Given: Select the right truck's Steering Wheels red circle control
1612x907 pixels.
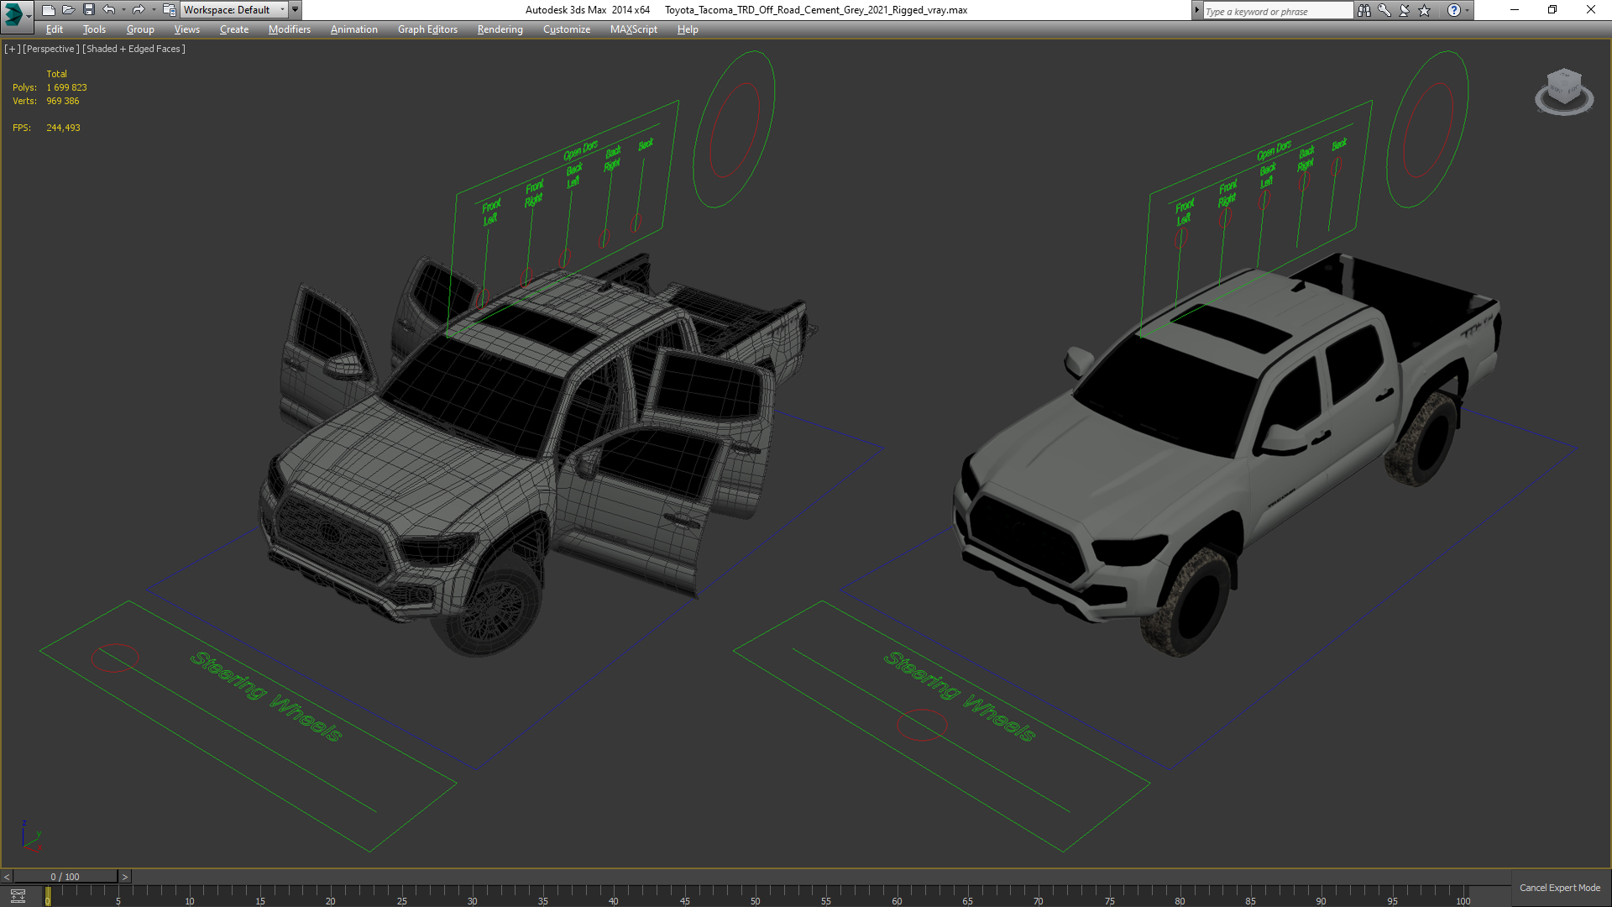Looking at the screenshot, I should click(922, 725).
